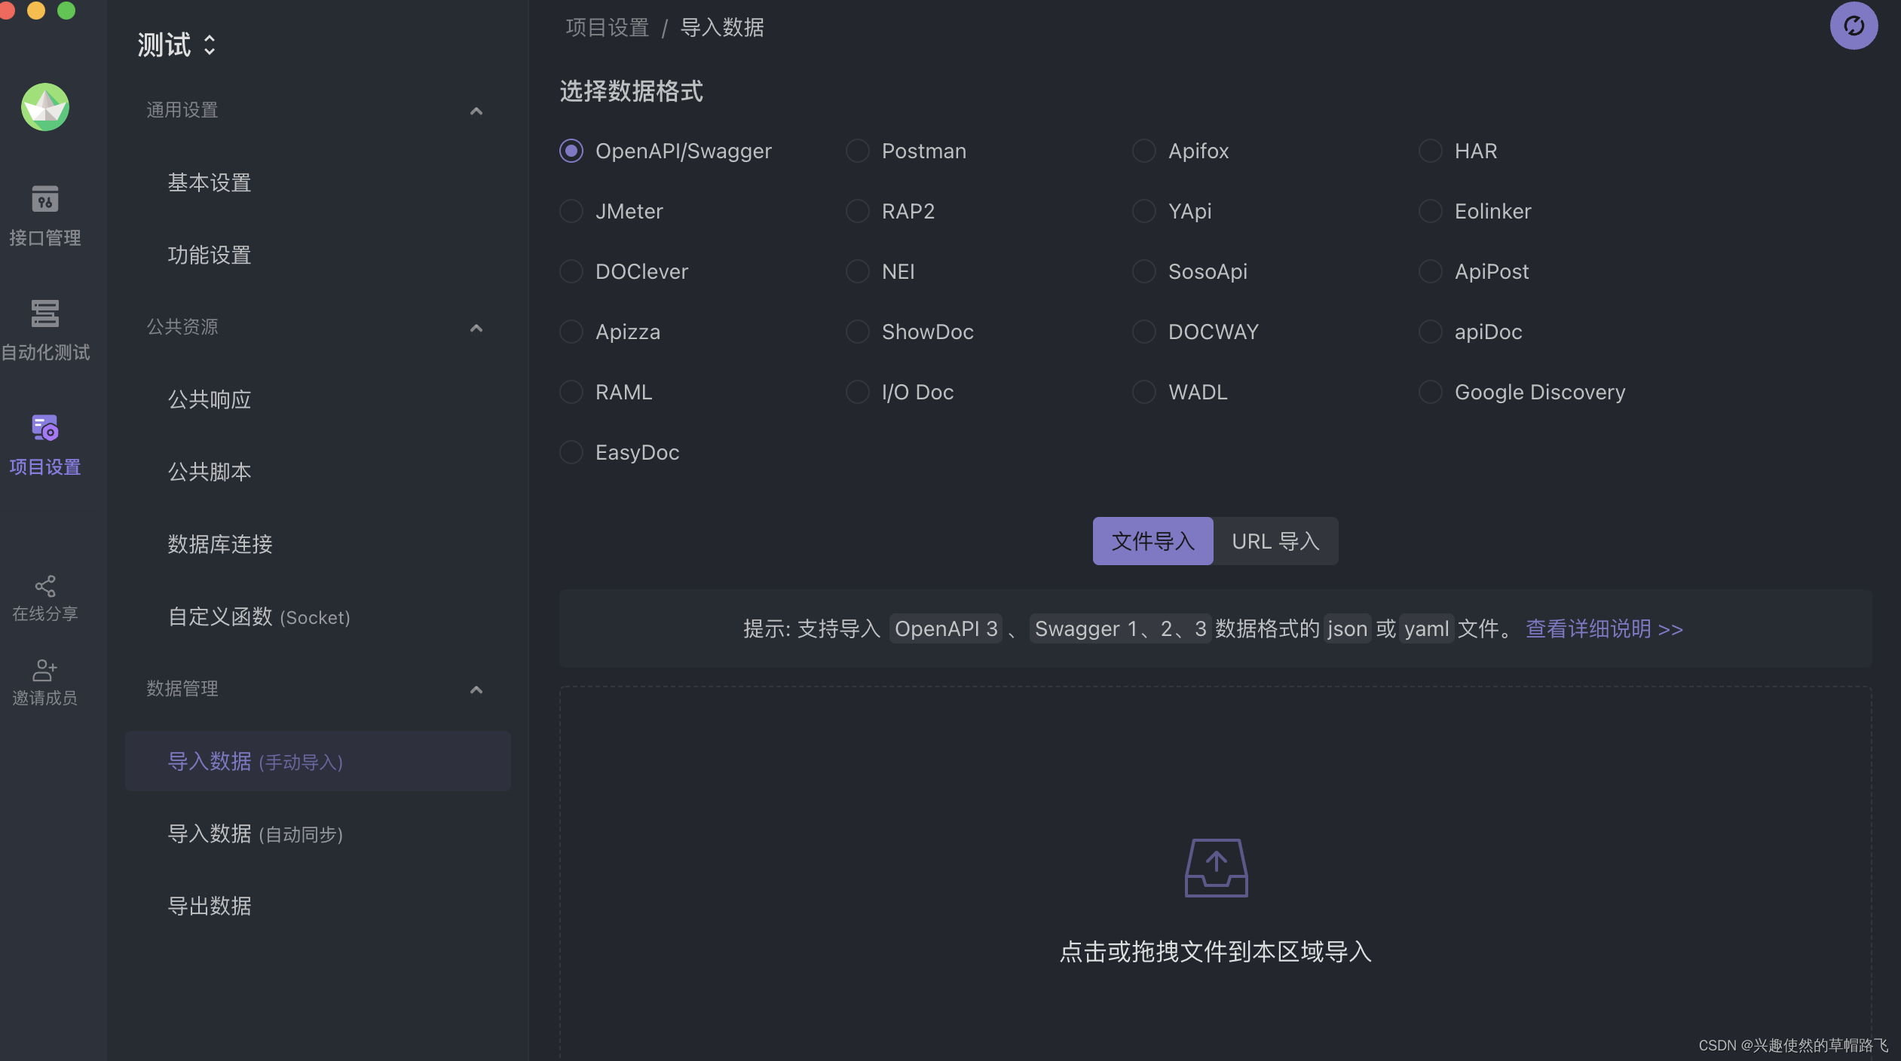Screen dimensions: 1901x1061
Task: Open the 查看详细说明 >> link
Action: coord(1604,628)
